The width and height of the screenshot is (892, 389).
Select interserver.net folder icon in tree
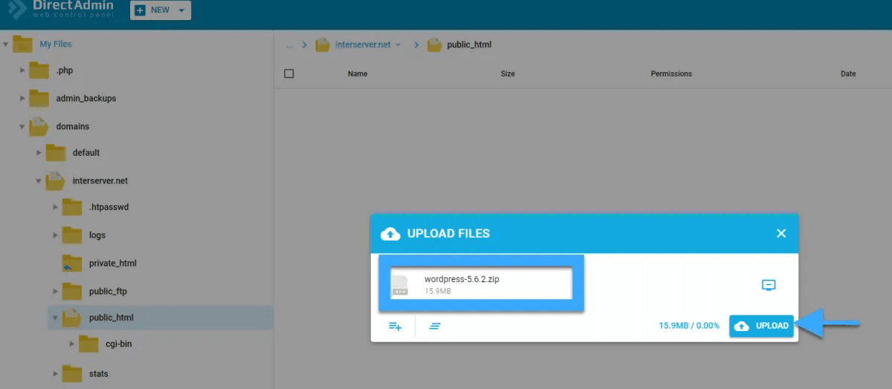[56, 180]
